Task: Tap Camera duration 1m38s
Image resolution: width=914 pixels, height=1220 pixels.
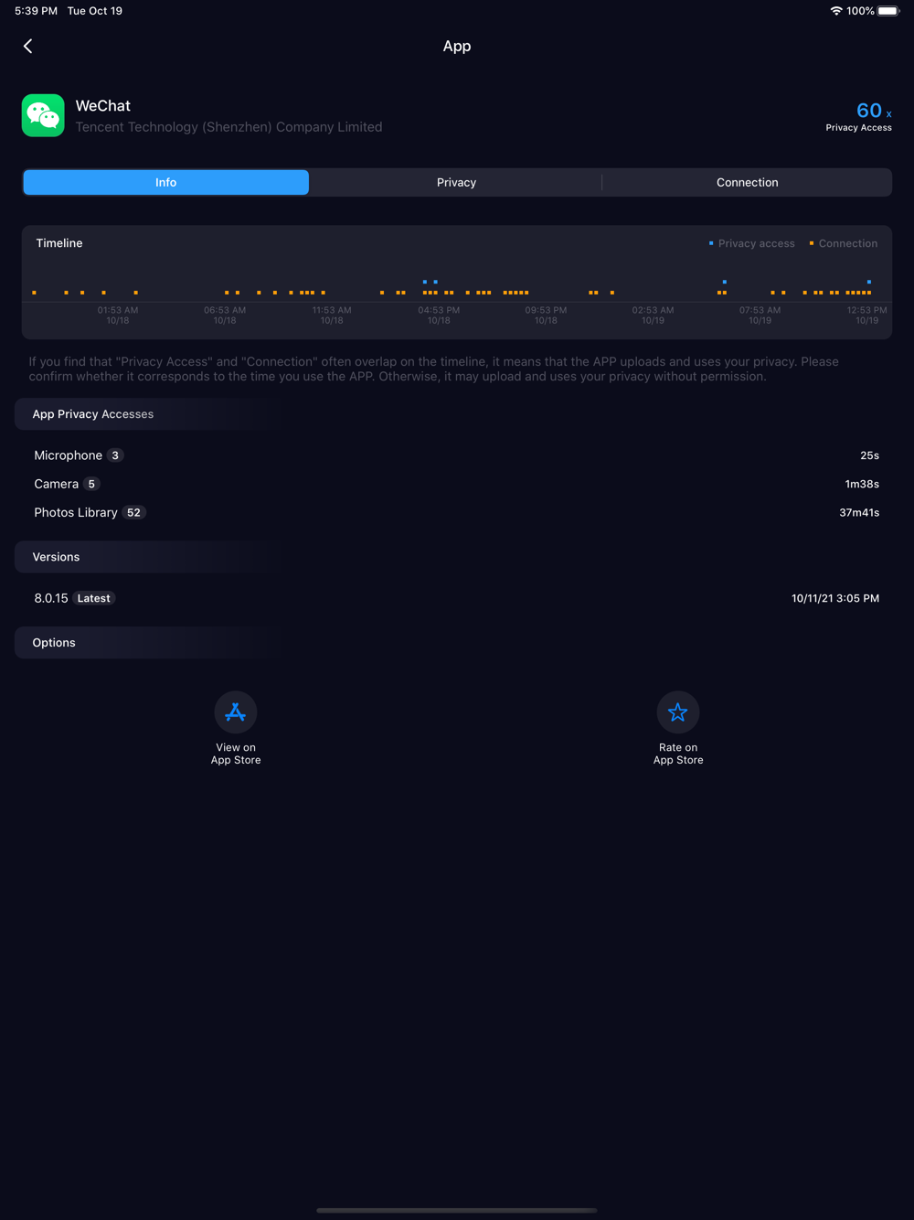Action: coord(862,485)
